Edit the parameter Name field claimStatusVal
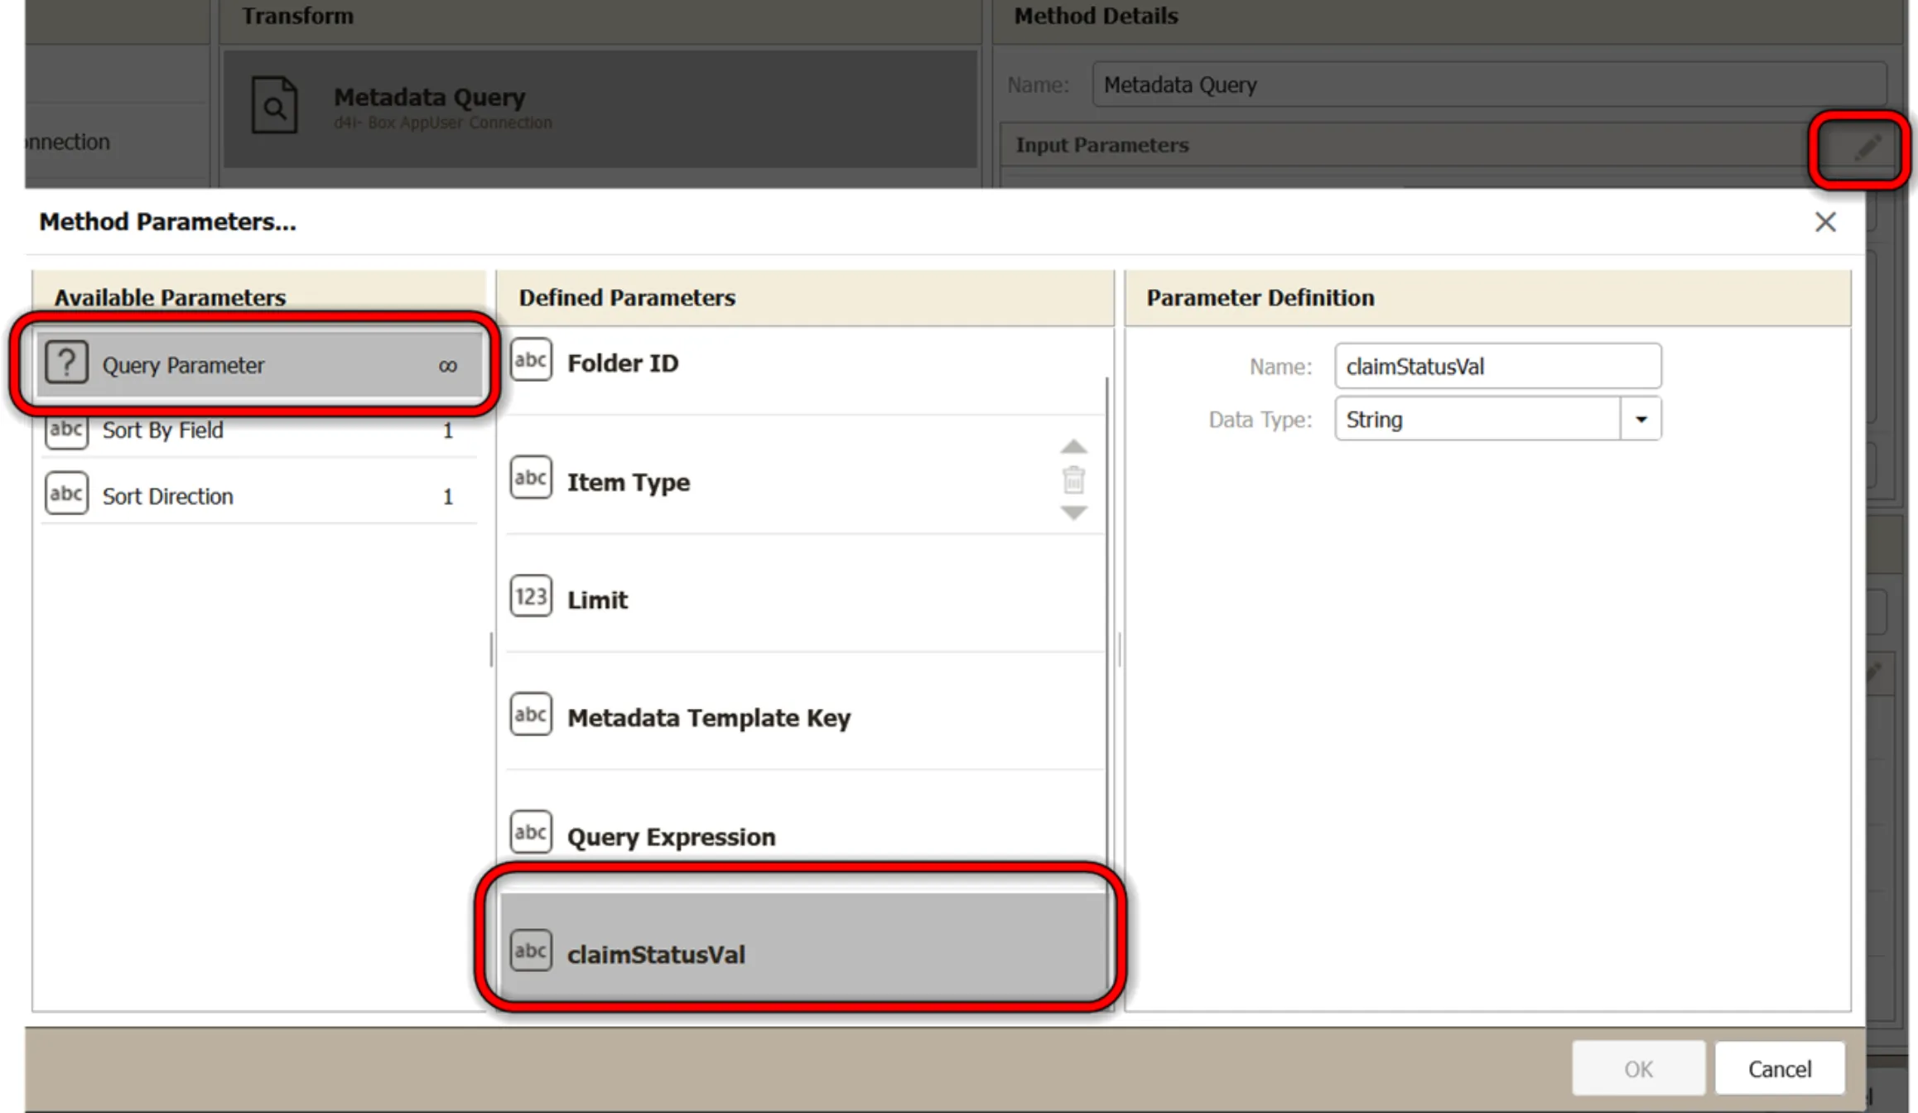The height and width of the screenshot is (1113, 1918). pos(1497,366)
